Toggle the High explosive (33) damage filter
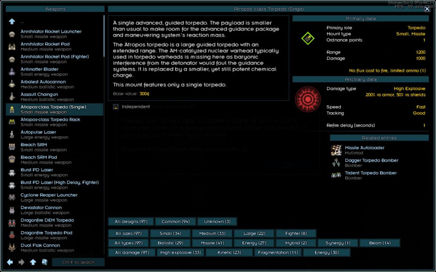 pyautogui.click(x=180, y=252)
